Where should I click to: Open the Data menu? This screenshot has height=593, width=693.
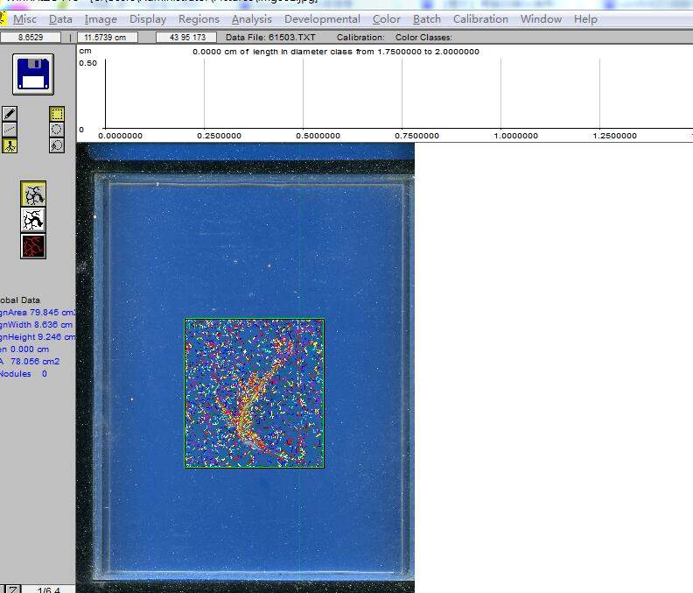(60, 19)
